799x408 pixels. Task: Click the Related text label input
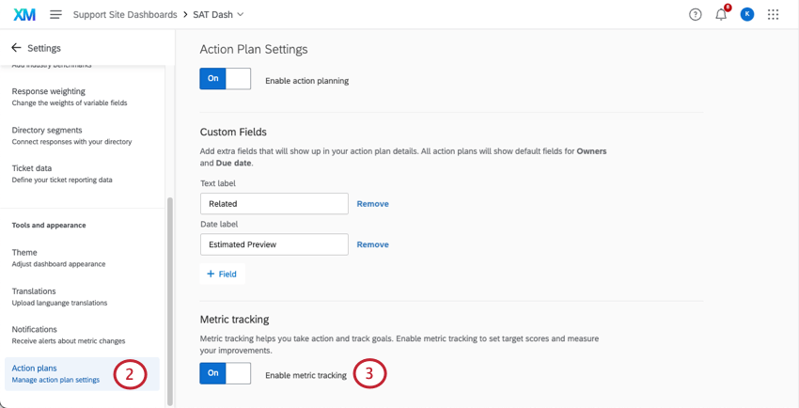pos(274,203)
